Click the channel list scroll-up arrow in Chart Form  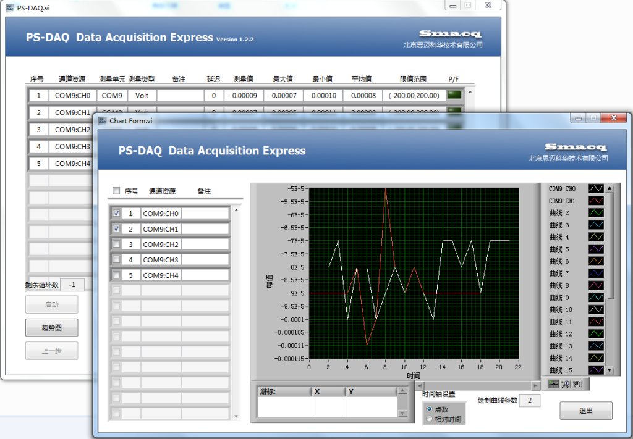236,210
